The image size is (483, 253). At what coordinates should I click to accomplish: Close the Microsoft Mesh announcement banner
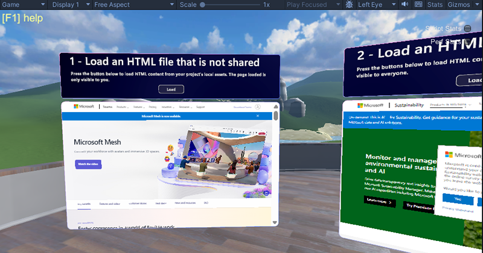click(x=258, y=116)
